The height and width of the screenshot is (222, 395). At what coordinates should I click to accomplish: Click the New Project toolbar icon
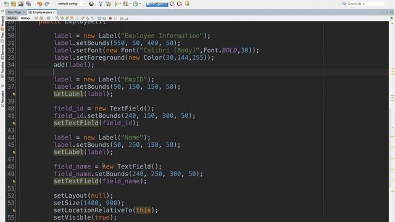(14, 4)
